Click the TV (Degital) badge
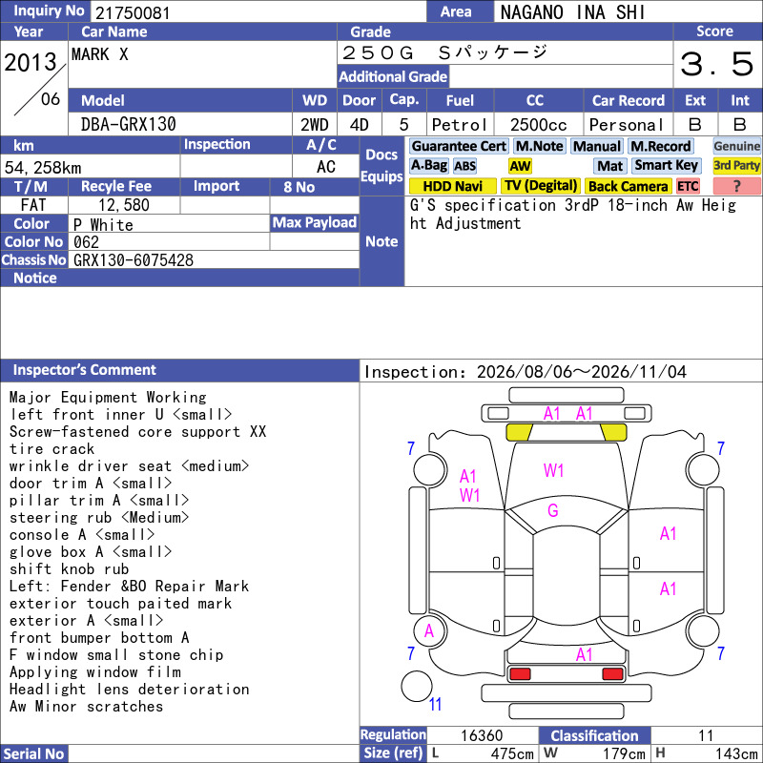Screen dimensions: 763x763 pos(540,186)
